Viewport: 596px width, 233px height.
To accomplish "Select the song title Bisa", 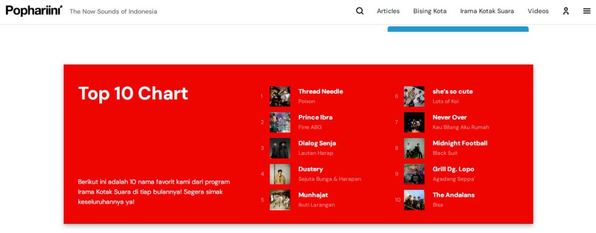I will [438, 205].
